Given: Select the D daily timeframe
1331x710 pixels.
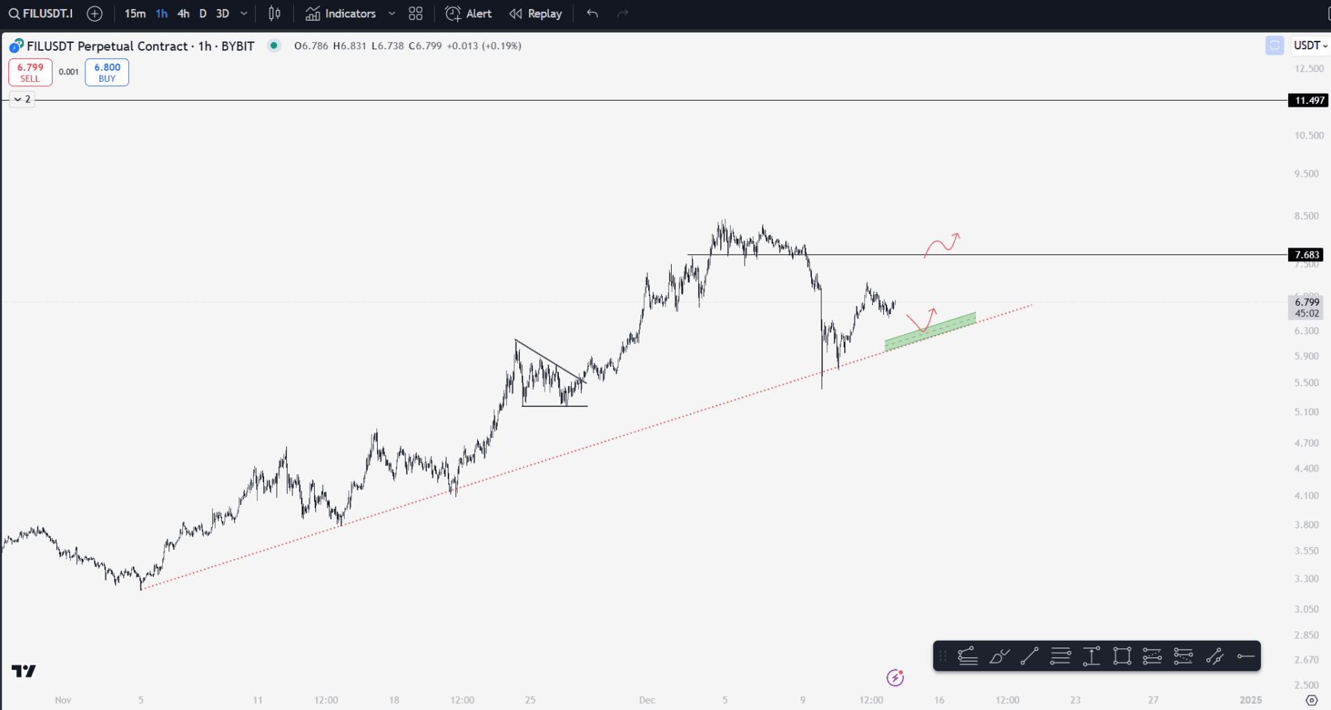Looking at the screenshot, I should [x=203, y=14].
